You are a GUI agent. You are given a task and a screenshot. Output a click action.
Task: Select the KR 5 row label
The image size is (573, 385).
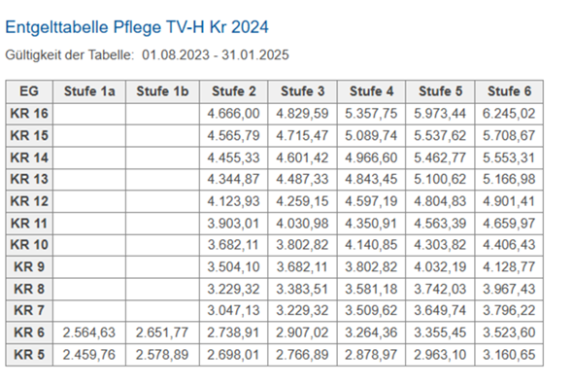point(29,355)
